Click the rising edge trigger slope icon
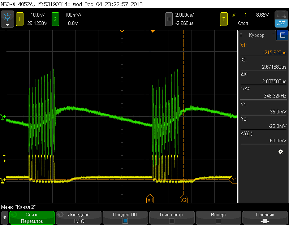The width and height of the screenshot is (289, 225). coord(234,15)
